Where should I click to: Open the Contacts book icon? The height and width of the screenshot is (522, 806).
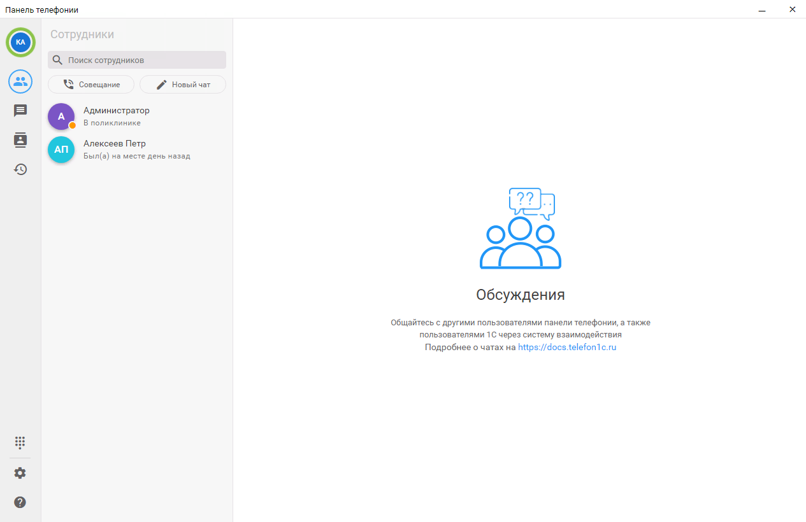20,140
